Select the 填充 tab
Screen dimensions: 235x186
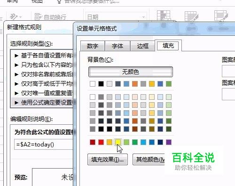click(168, 46)
